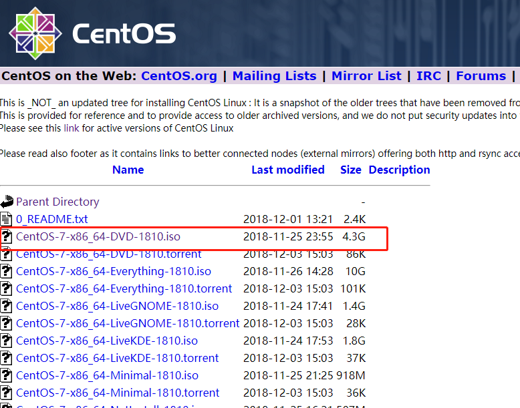Click the 4.3G size value
The width and height of the screenshot is (520, 408).
pos(354,236)
